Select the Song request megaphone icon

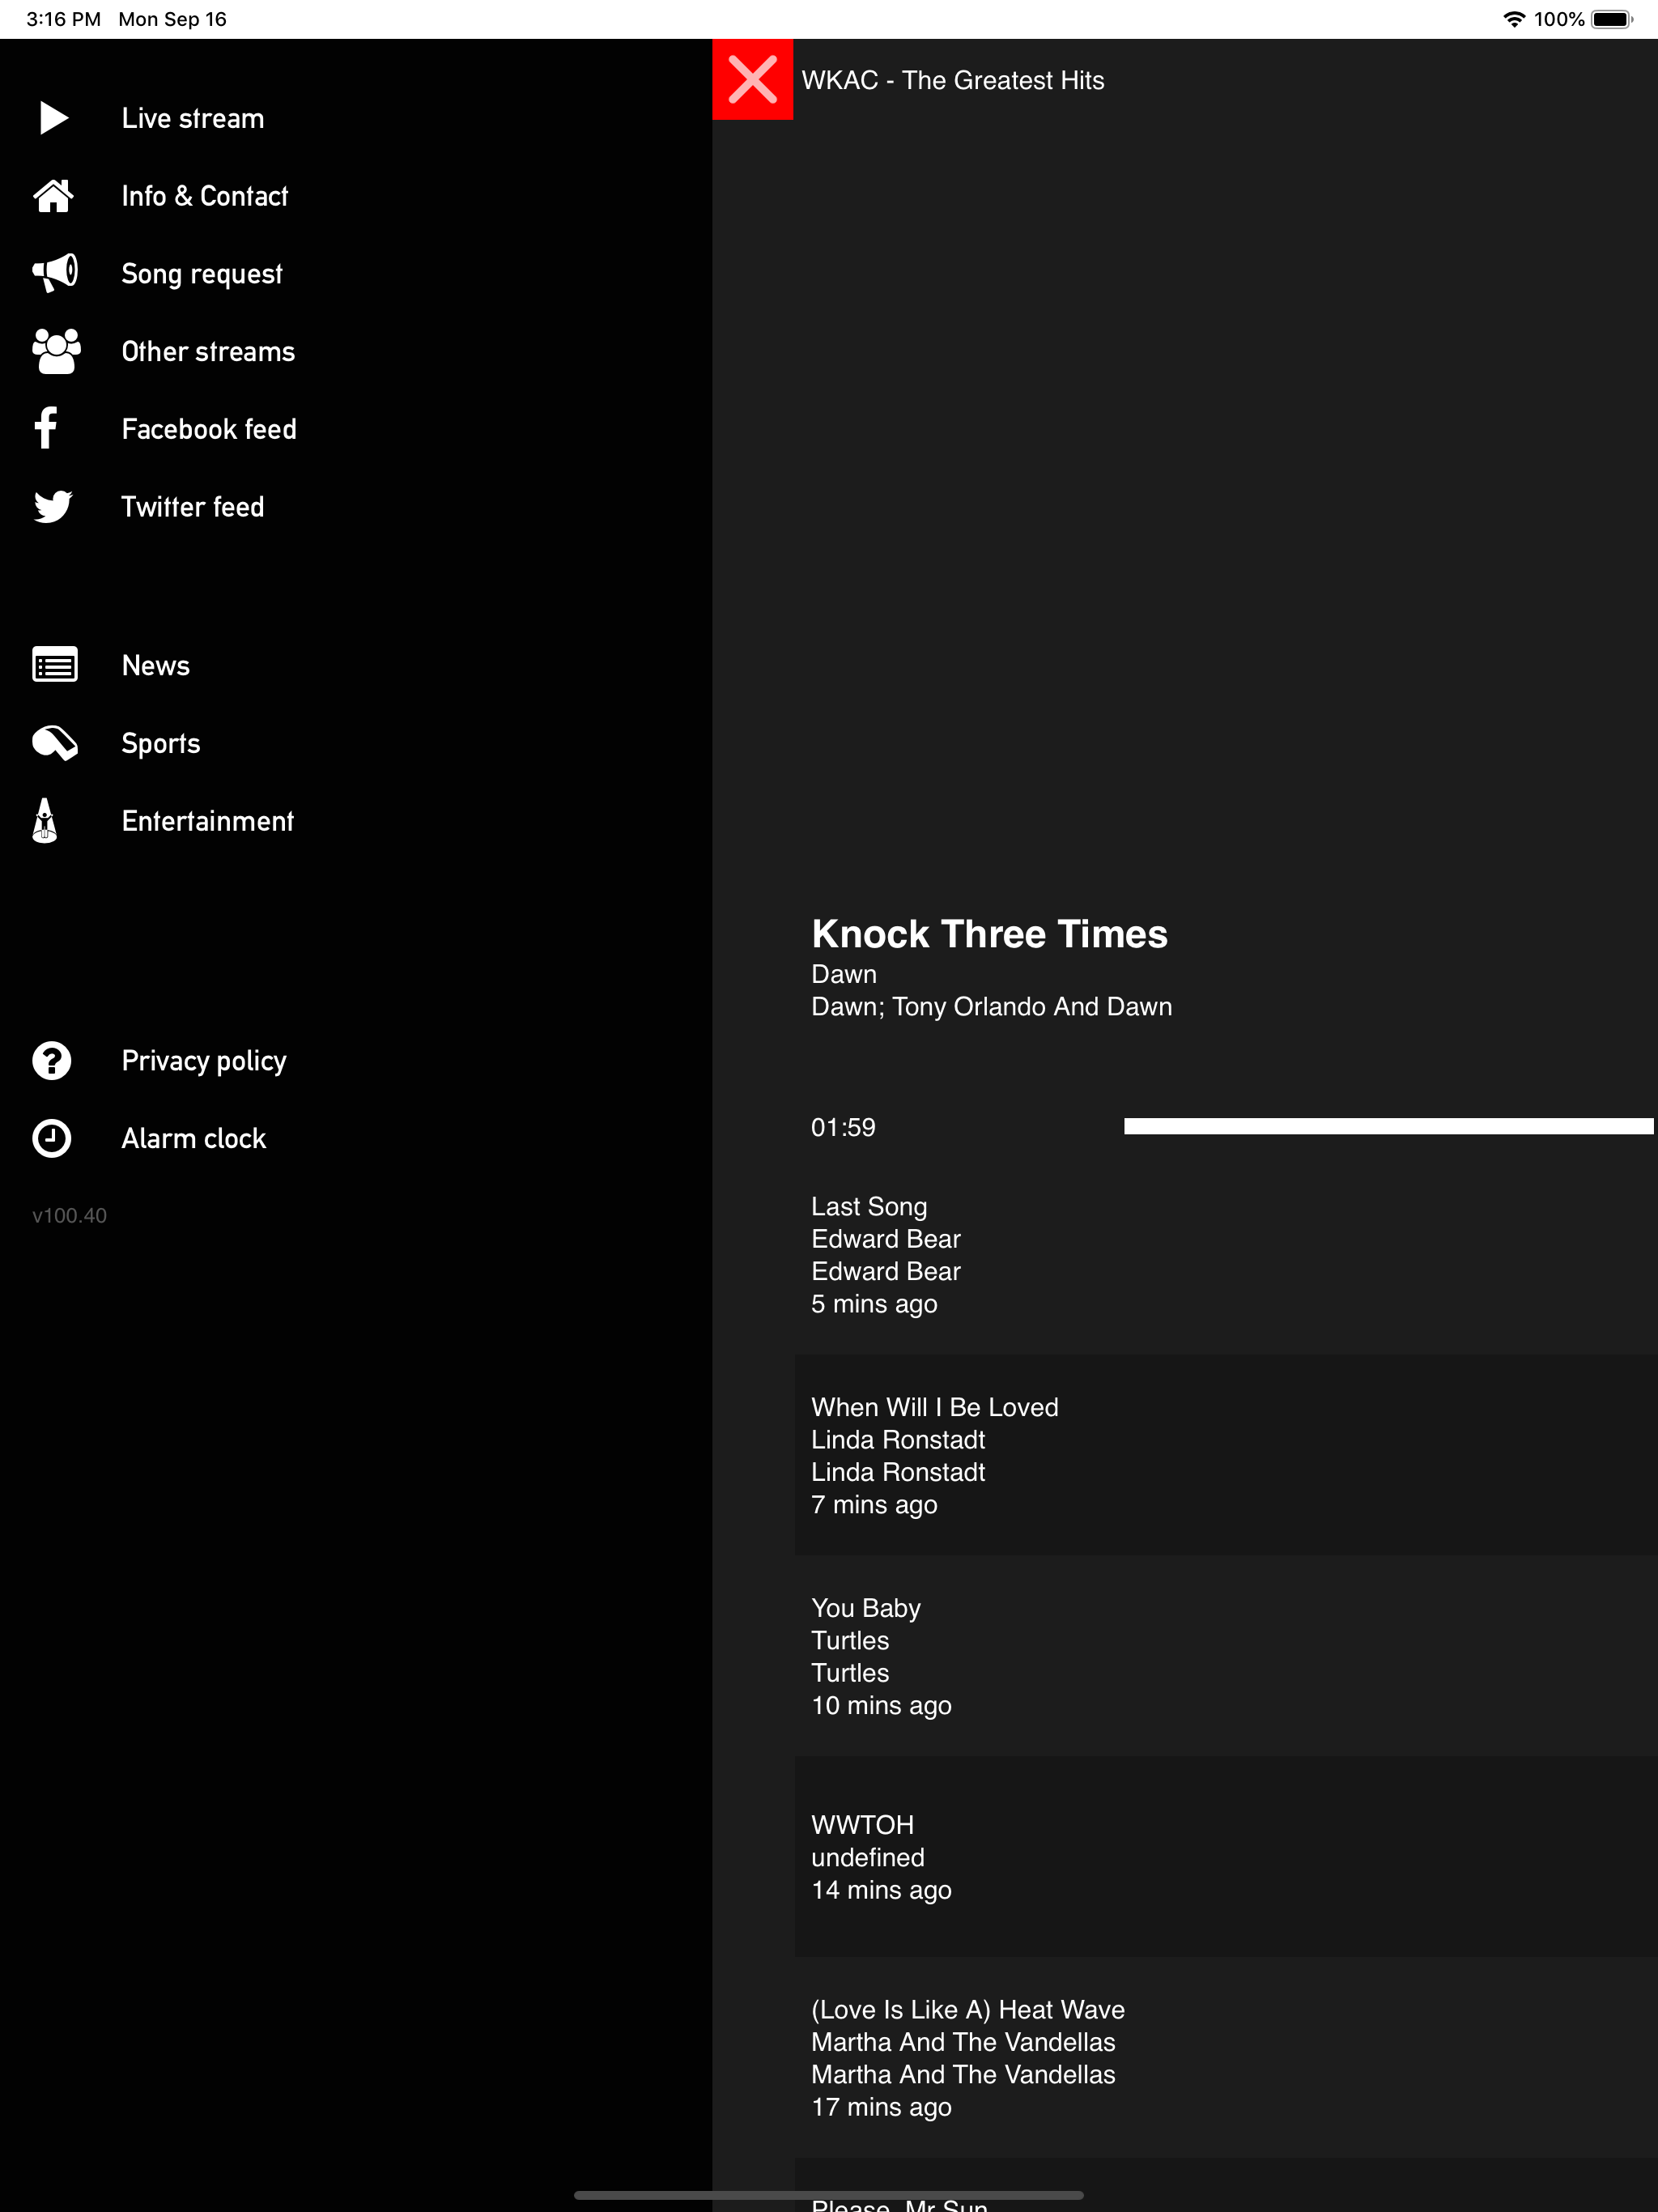55,273
